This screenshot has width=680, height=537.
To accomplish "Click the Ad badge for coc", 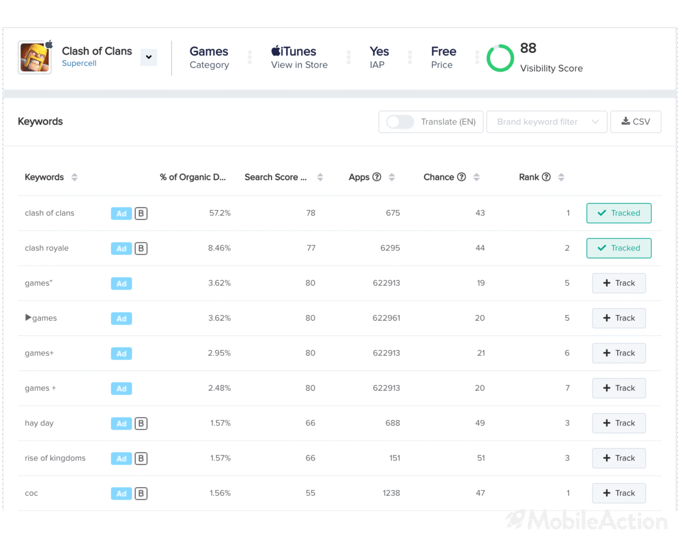I will pyautogui.click(x=121, y=493).
